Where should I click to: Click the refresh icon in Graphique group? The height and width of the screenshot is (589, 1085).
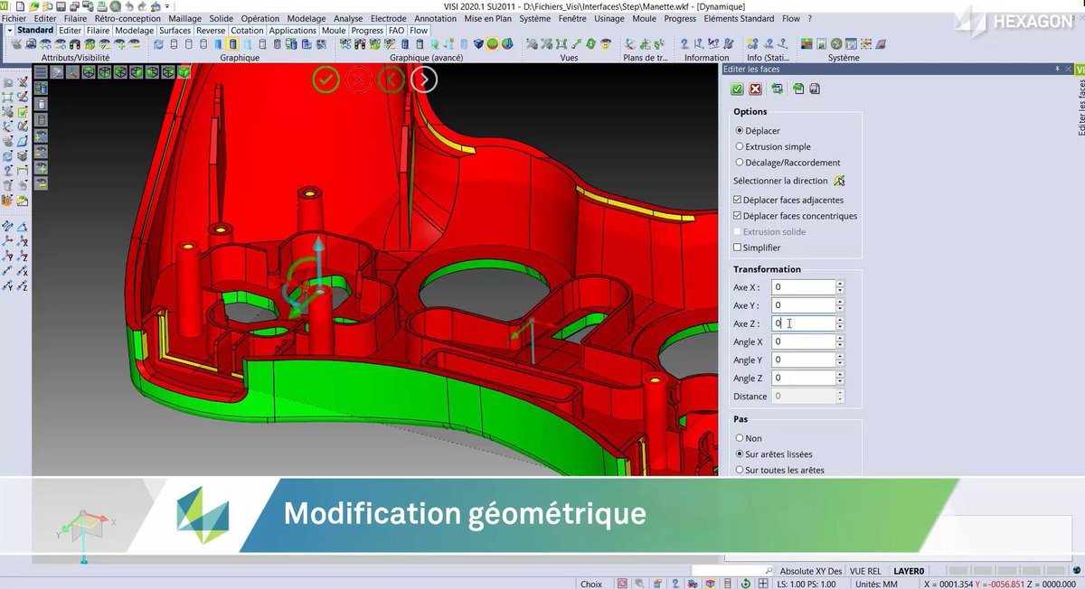tap(158, 44)
